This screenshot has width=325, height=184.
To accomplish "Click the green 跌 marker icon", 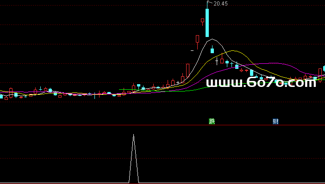I will pyautogui.click(x=212, y=121).
